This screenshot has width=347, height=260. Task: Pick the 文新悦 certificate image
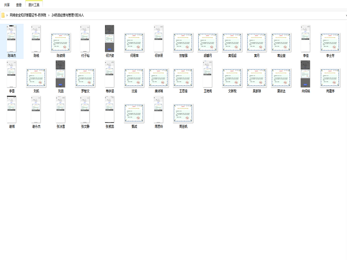(232, 78)
